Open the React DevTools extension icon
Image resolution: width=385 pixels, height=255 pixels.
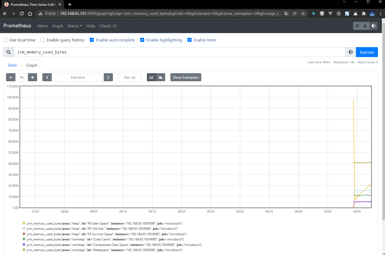[314, 14]
